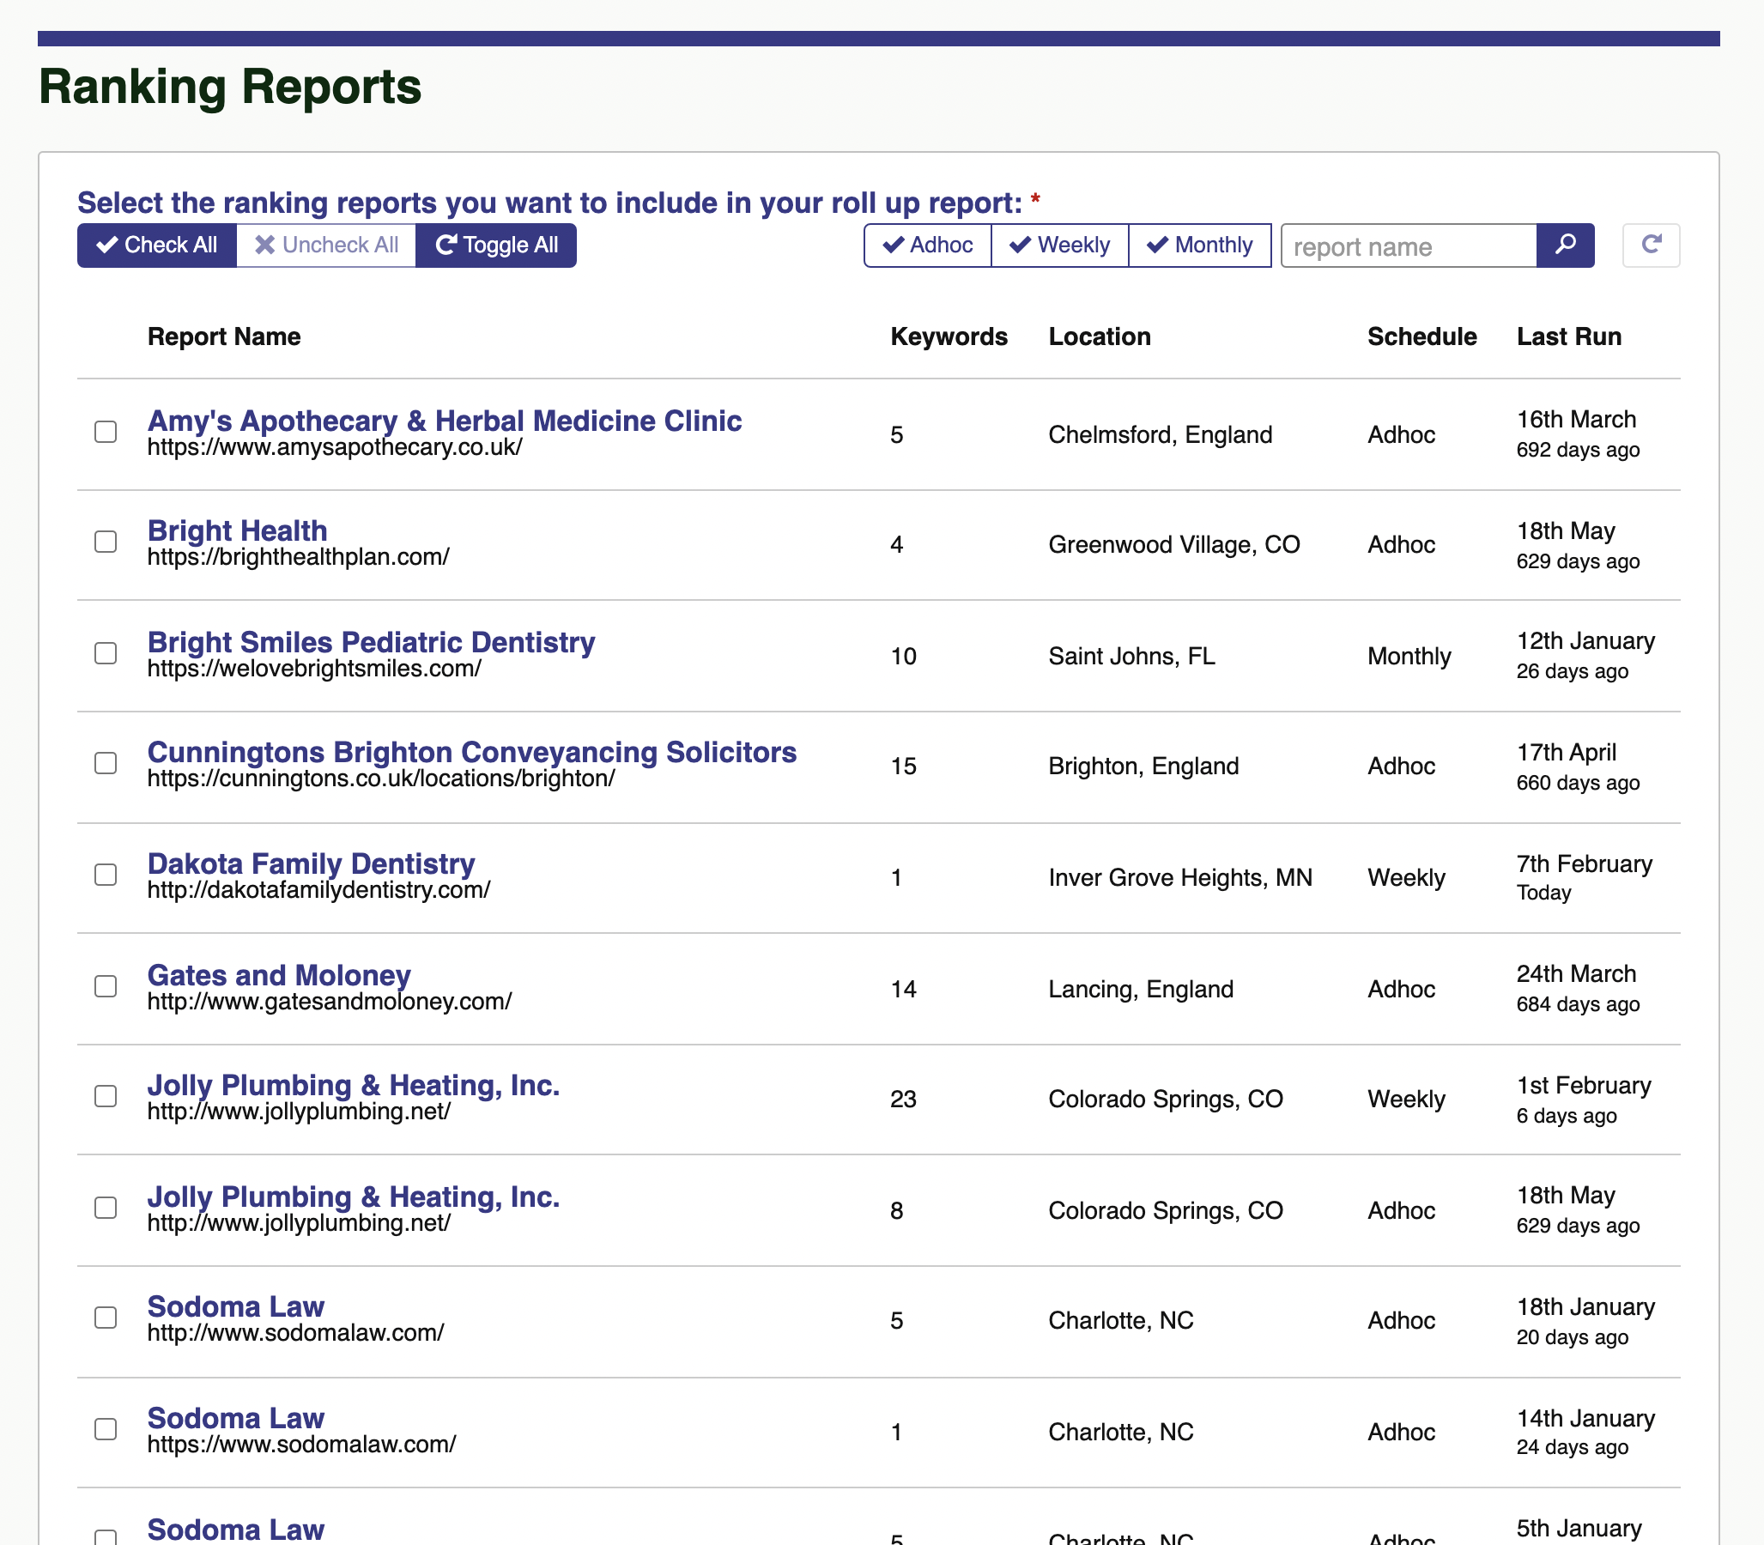
Task: Tick the Cunningtons Brighton Conveyancing checkbox
Action: coord(106,763)
